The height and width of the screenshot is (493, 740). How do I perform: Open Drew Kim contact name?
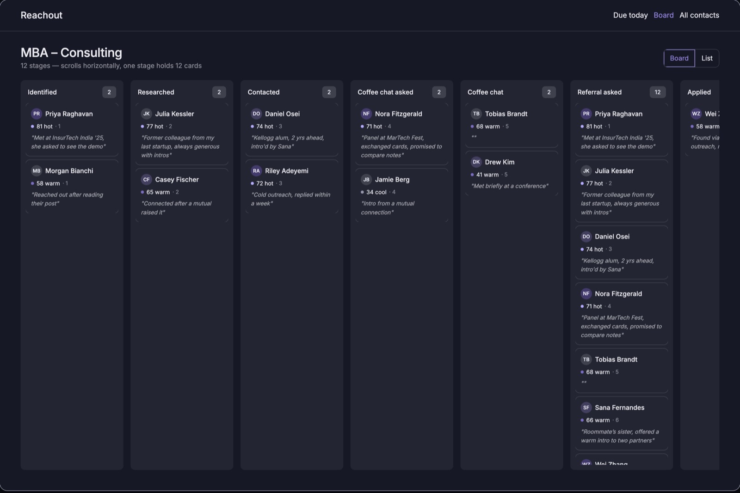tap(499, 162)
